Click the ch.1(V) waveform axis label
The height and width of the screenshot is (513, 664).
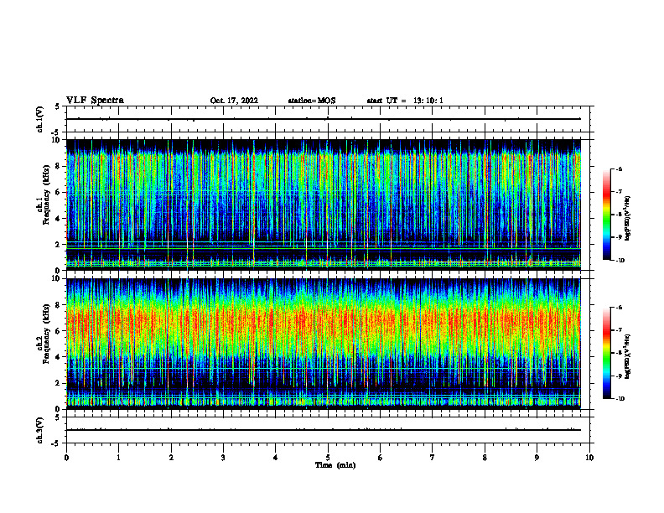point(39,119)
